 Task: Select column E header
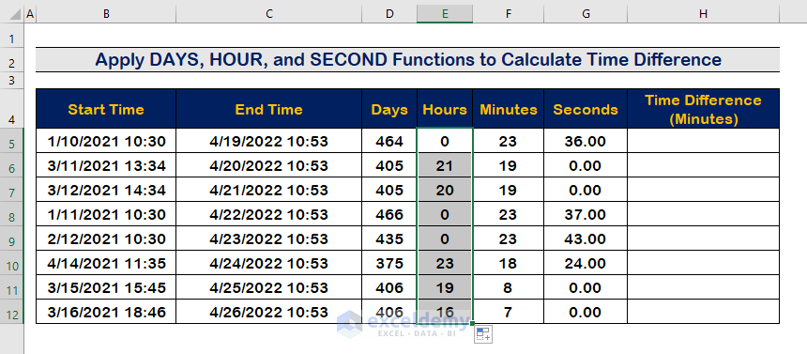[445, 14]
